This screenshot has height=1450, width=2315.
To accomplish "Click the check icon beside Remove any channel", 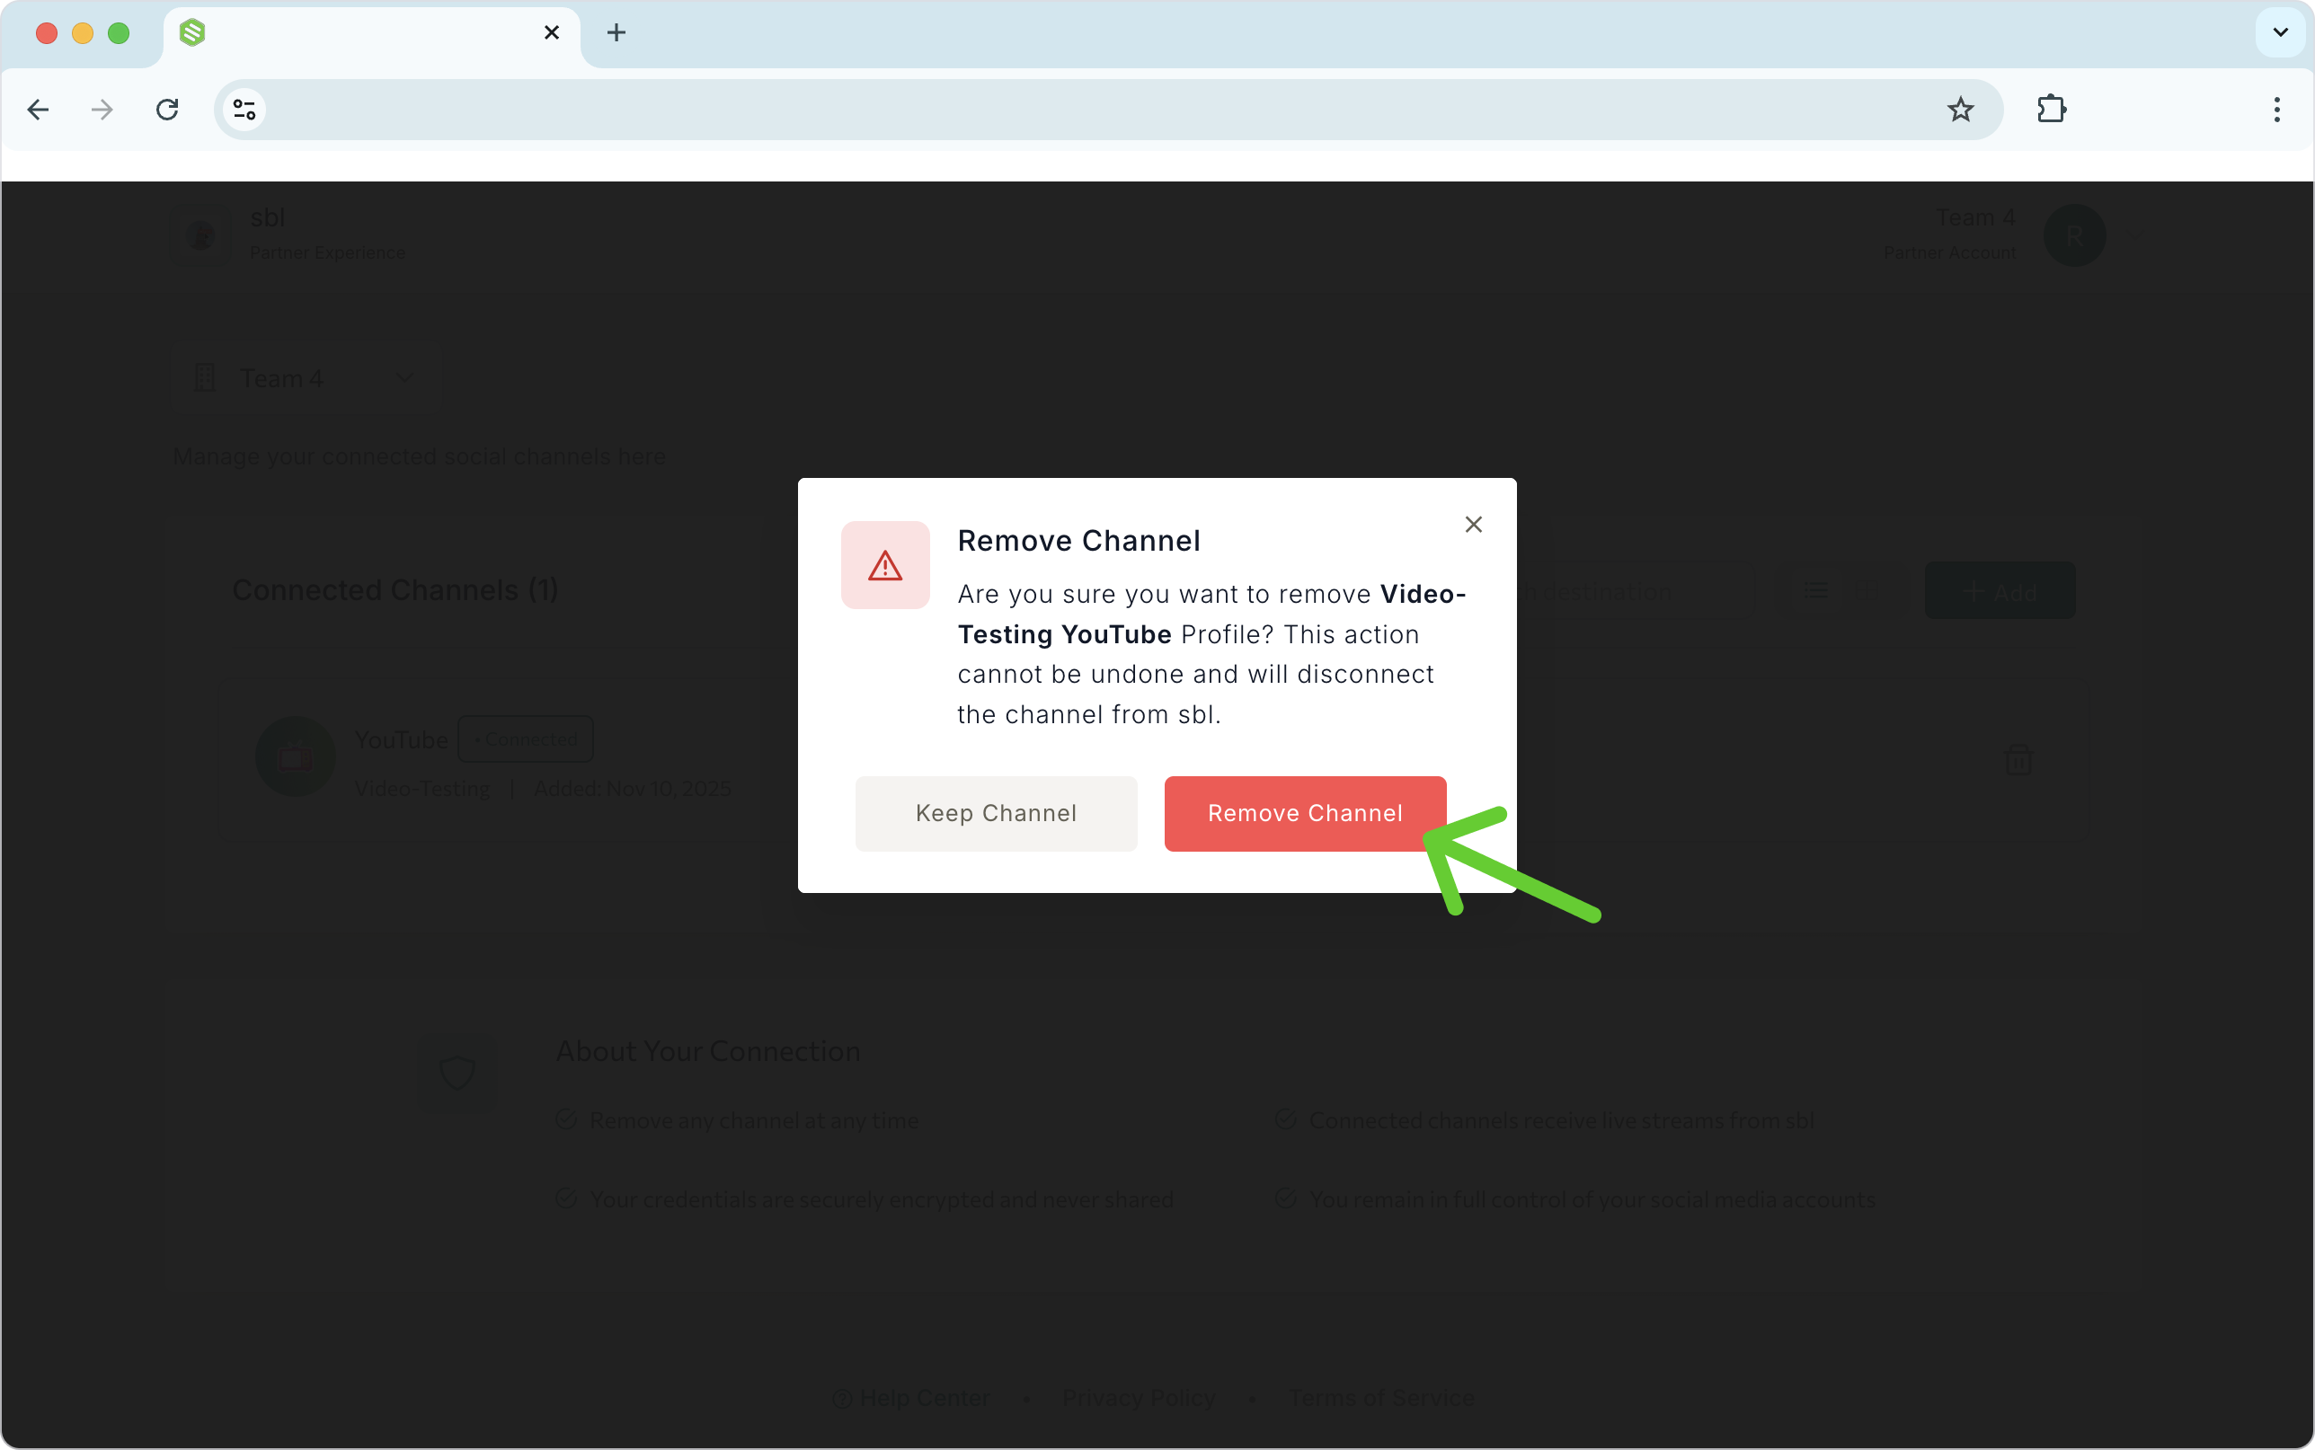I will coord(567,1119).
